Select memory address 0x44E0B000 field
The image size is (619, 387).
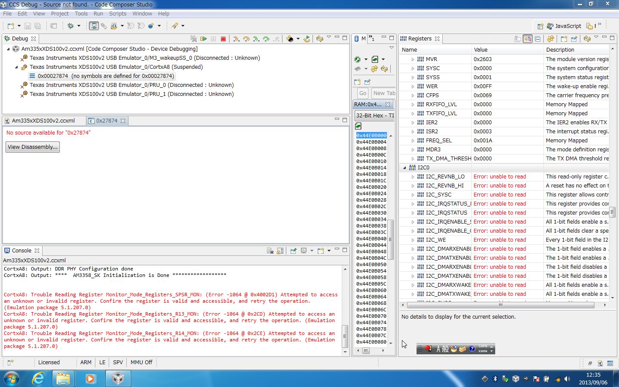(x=371, y=135)
